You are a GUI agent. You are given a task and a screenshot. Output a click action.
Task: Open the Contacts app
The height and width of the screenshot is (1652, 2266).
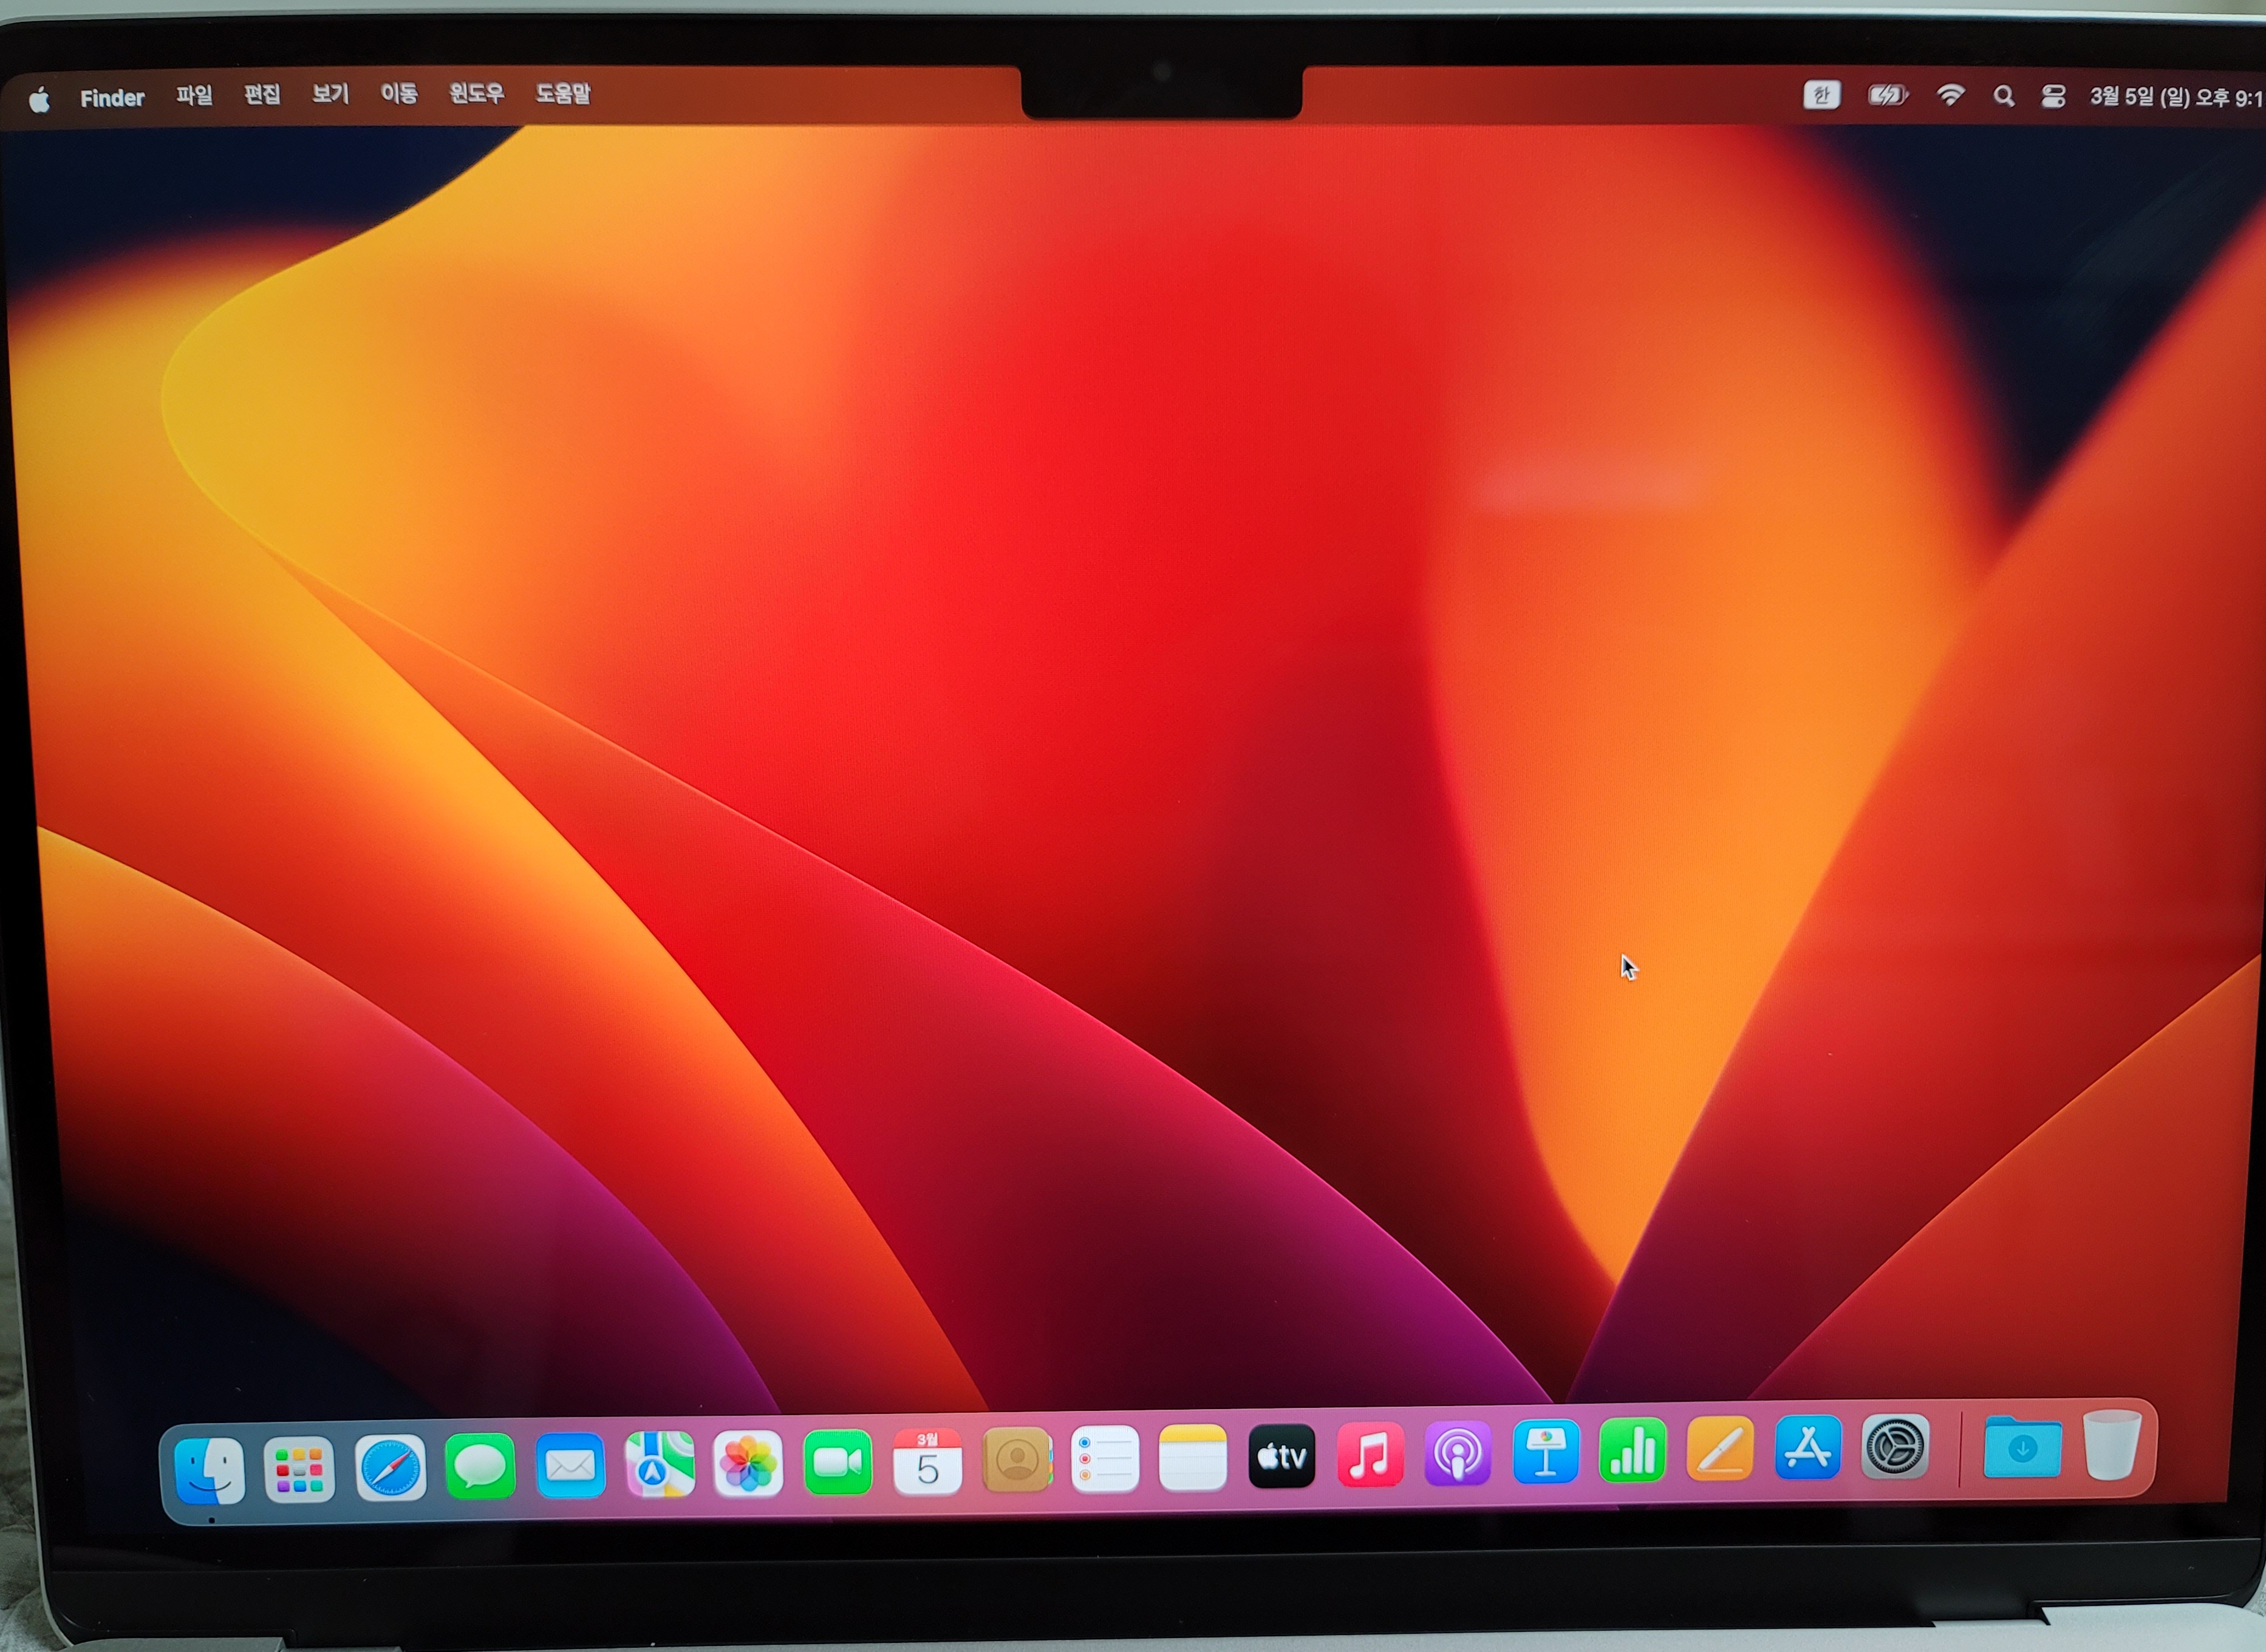point(1017,1461)
